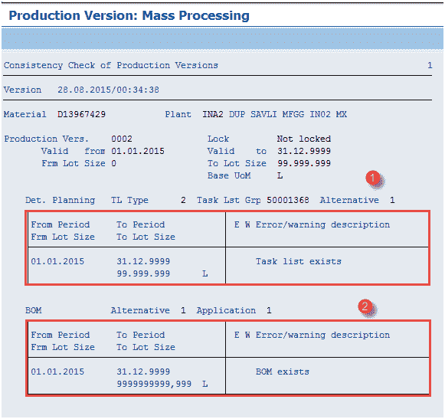Click To Period 31.12.9999 in task list table

pos(143,261)
